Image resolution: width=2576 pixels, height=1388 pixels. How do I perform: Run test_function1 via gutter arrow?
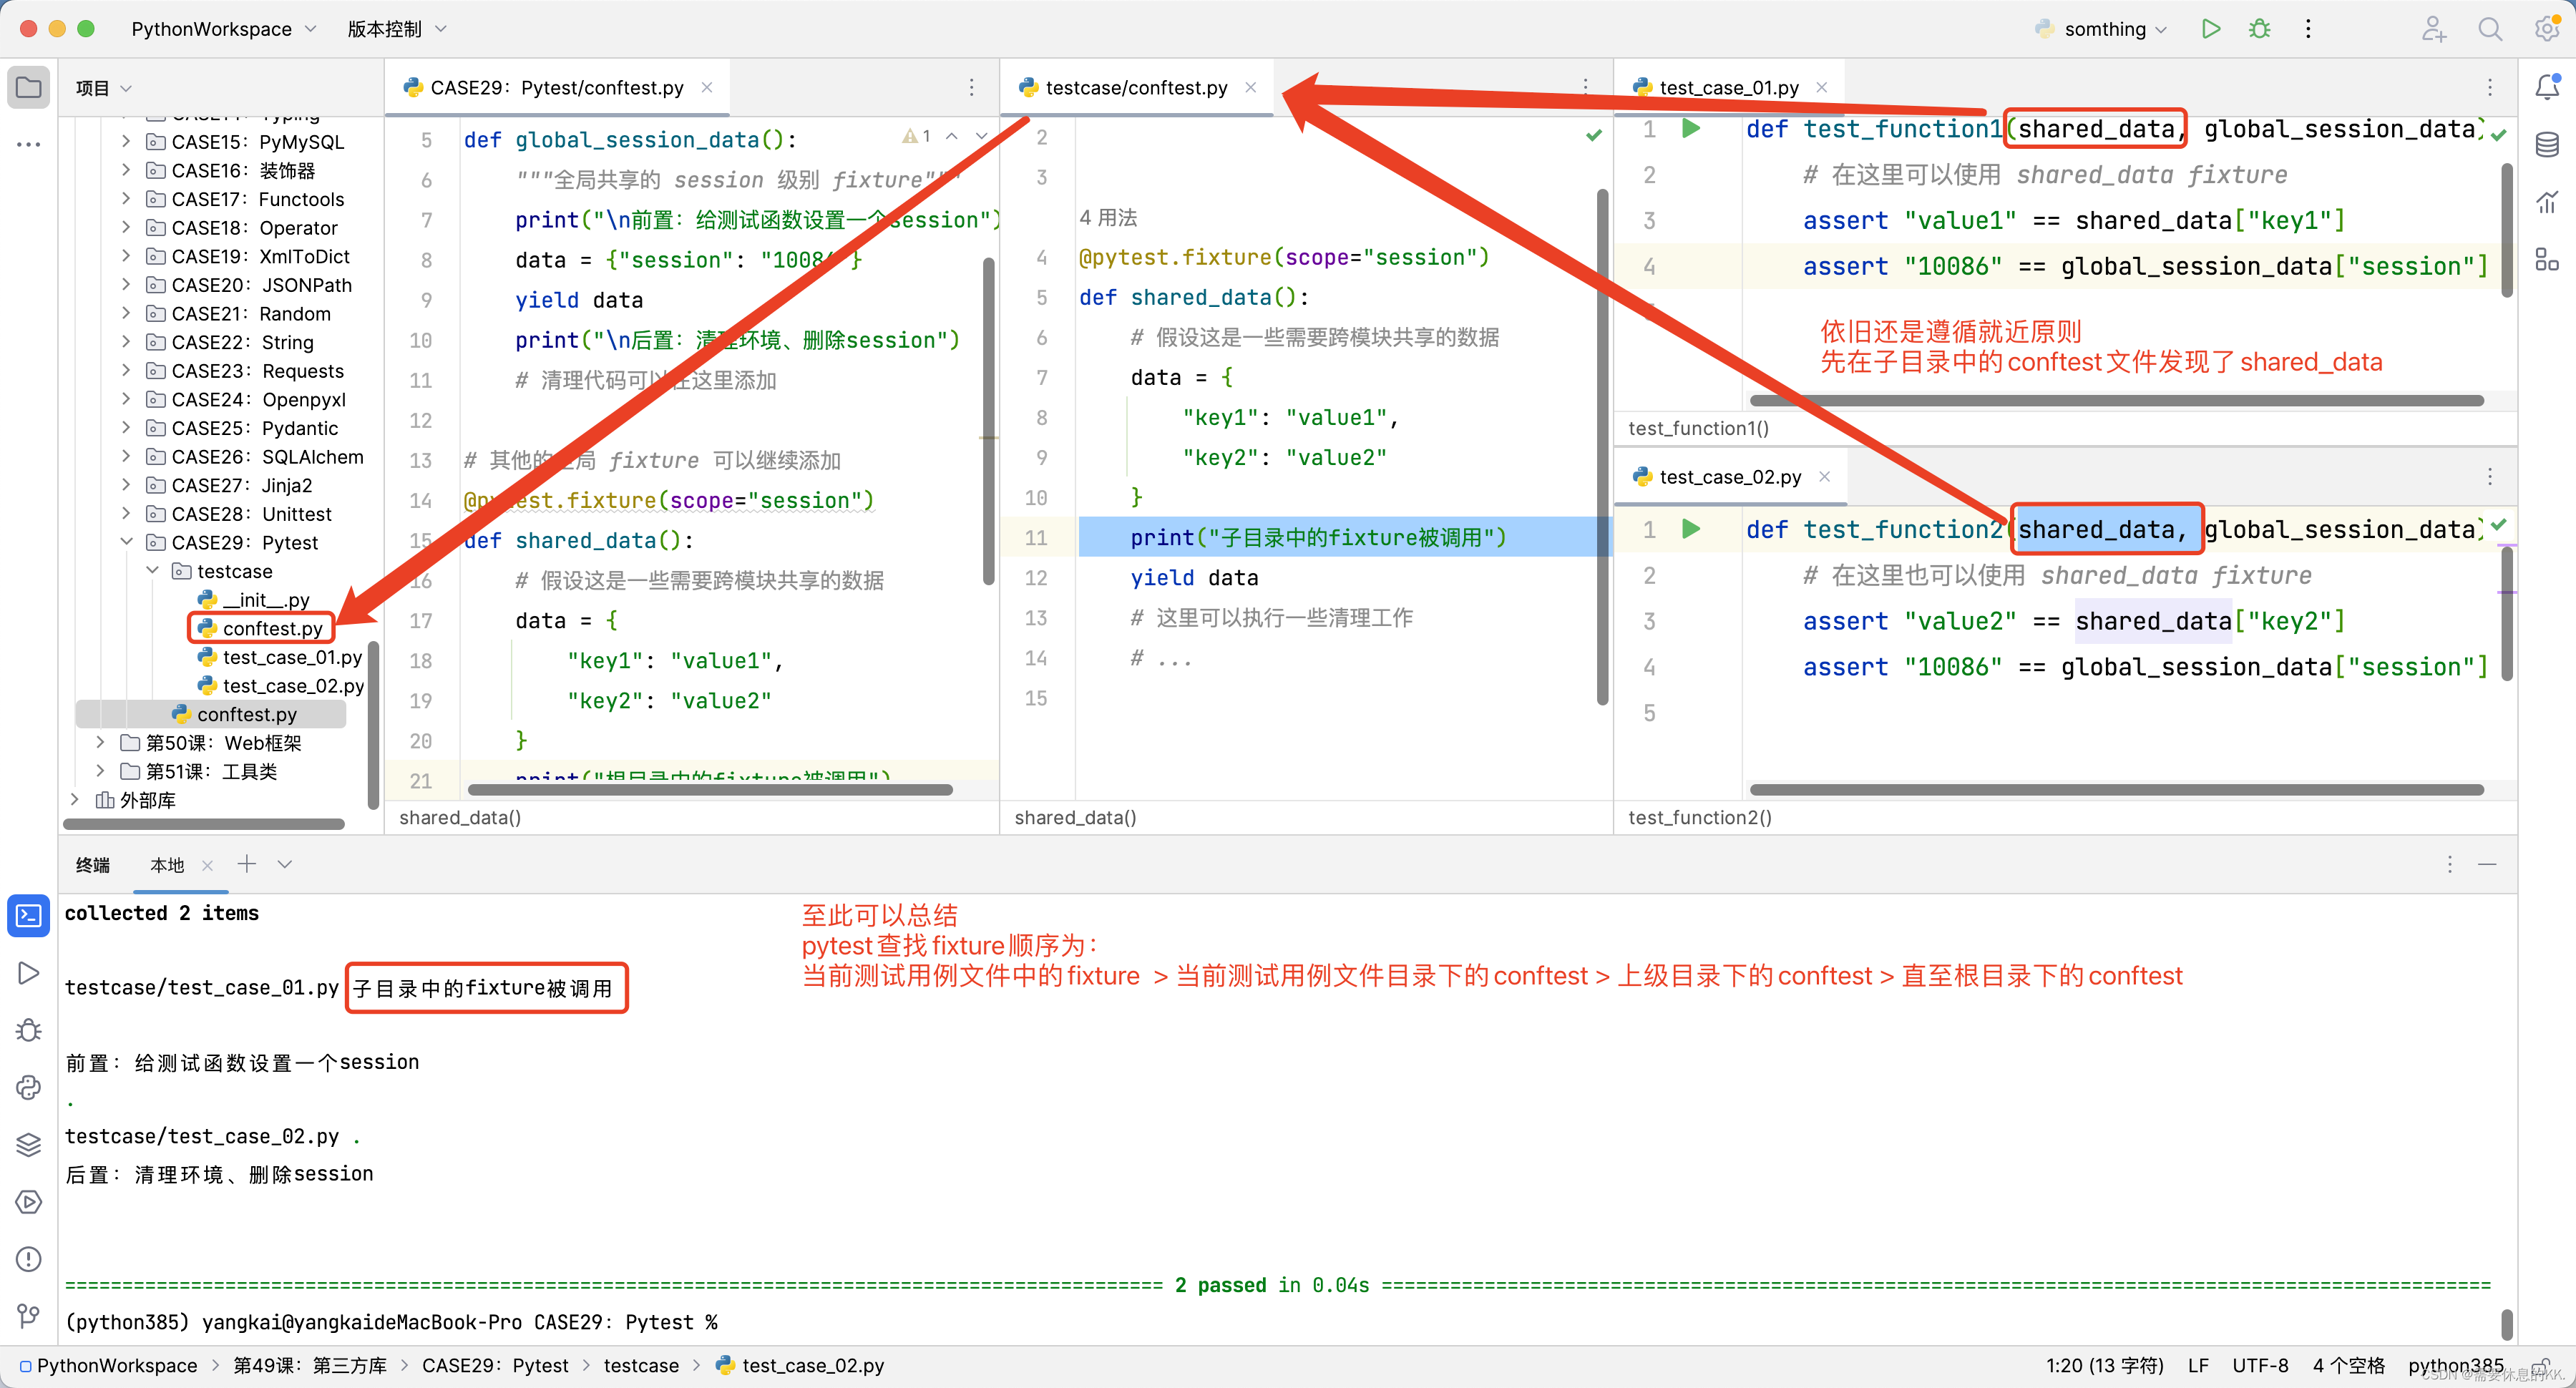click(x=1691, y=128)
